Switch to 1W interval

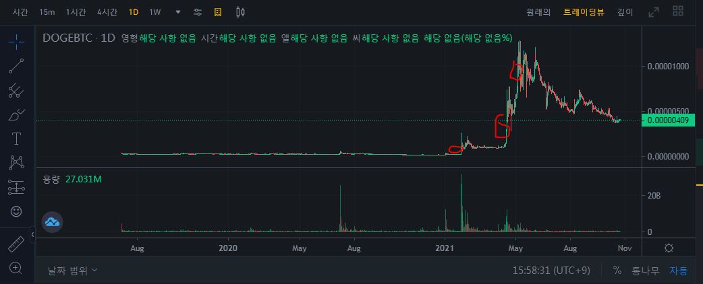[154, 13]
